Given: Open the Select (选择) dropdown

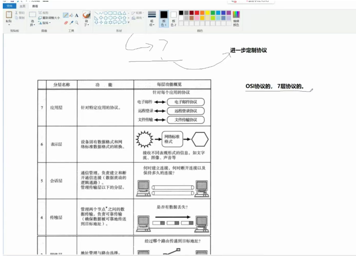Looking at the screenshot, I should tap(32, 23).
